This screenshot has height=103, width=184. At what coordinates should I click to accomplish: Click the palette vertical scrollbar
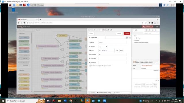[x=32, y=38]
